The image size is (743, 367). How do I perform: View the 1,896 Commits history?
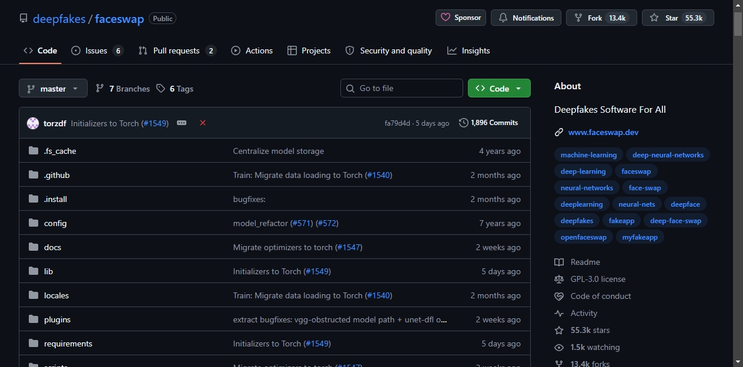coord(488,123)
